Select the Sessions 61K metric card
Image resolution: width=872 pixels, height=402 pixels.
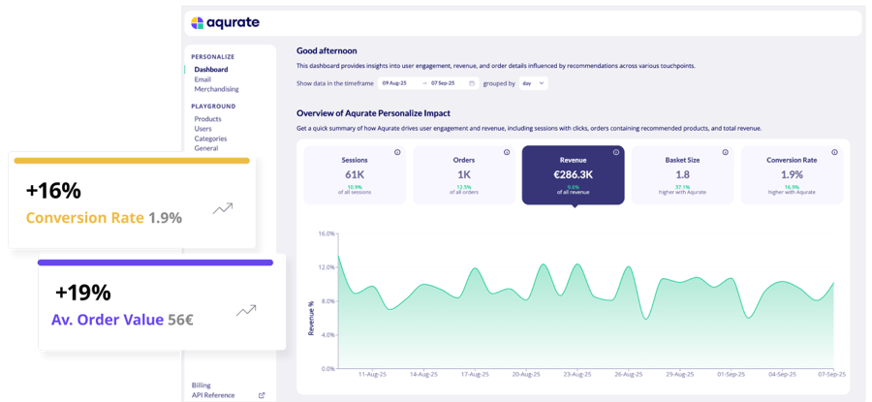pos(355,175)
